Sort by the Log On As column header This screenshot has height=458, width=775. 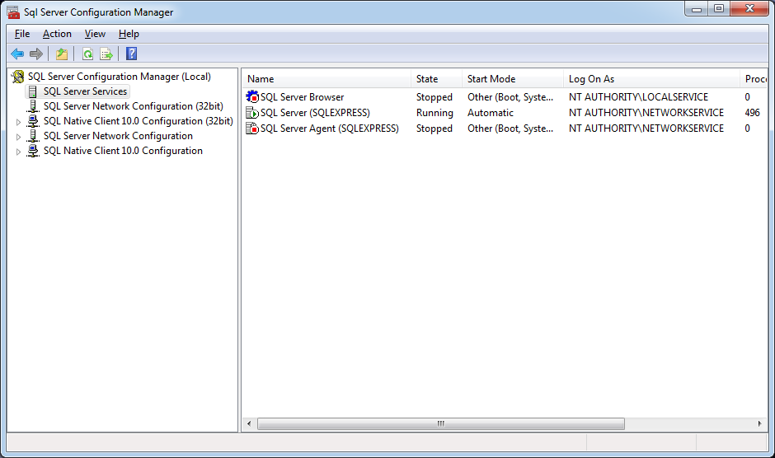click(651, 79)
